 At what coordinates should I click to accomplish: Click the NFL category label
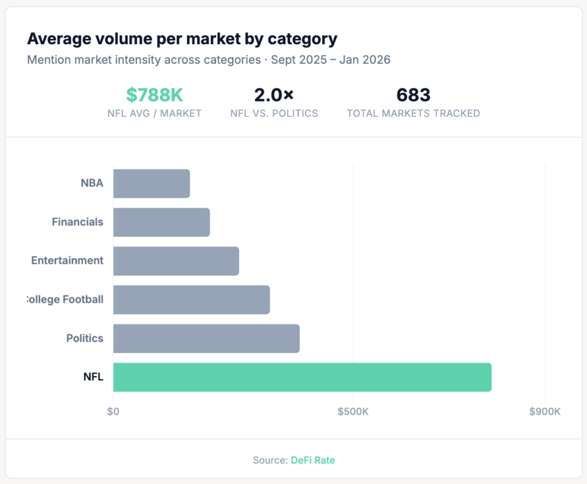(x=93, y=377)
